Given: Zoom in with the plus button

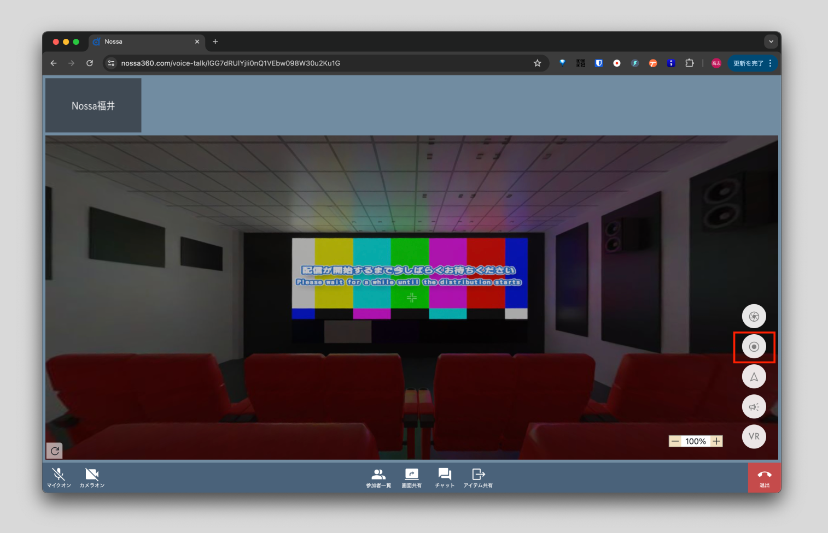Looking at the screenshot, I should [x=716, y=441].
